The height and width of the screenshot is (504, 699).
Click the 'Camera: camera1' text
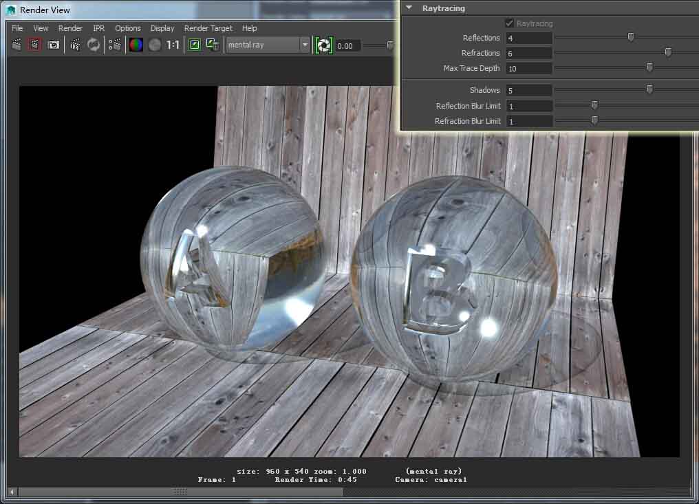[x=431, y=480]
